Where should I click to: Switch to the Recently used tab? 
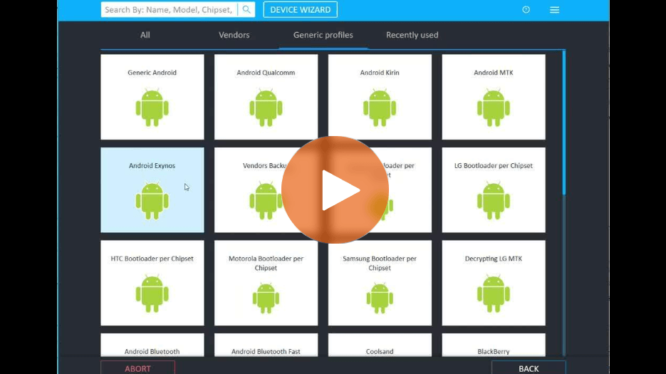[x=412, y=35]
